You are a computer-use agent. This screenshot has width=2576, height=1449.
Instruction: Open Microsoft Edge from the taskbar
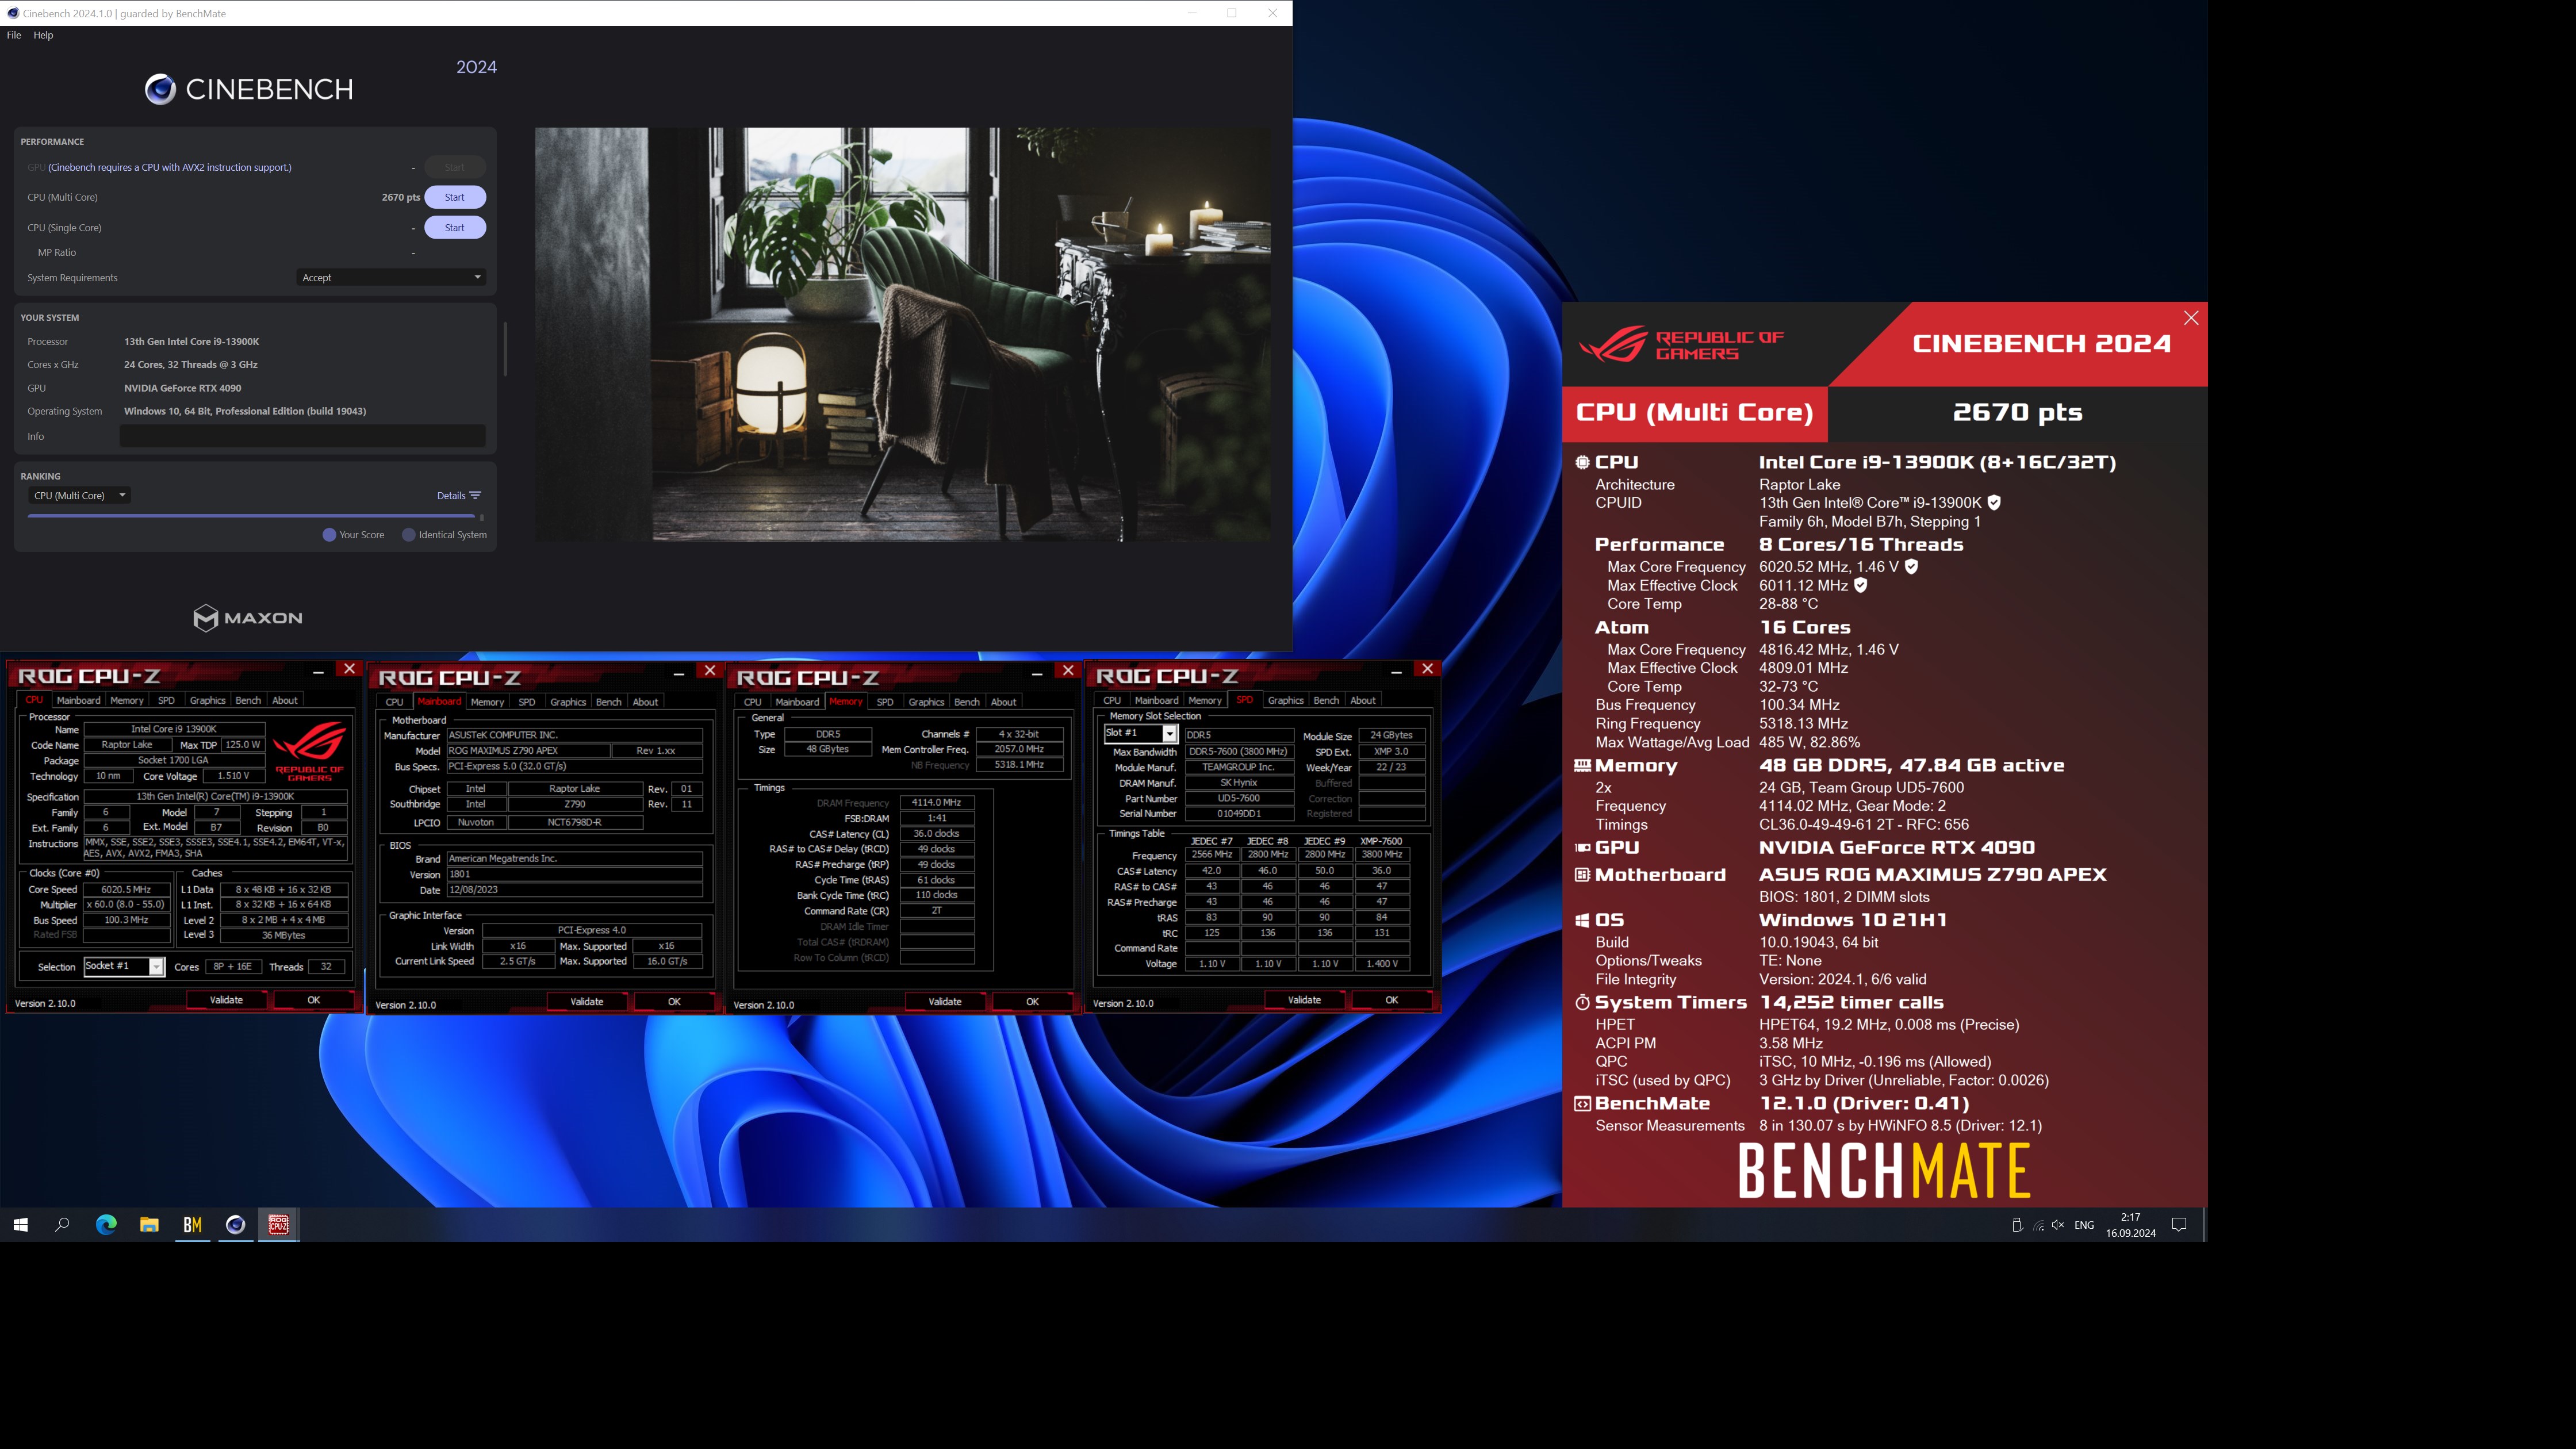tap(106, 1224)
